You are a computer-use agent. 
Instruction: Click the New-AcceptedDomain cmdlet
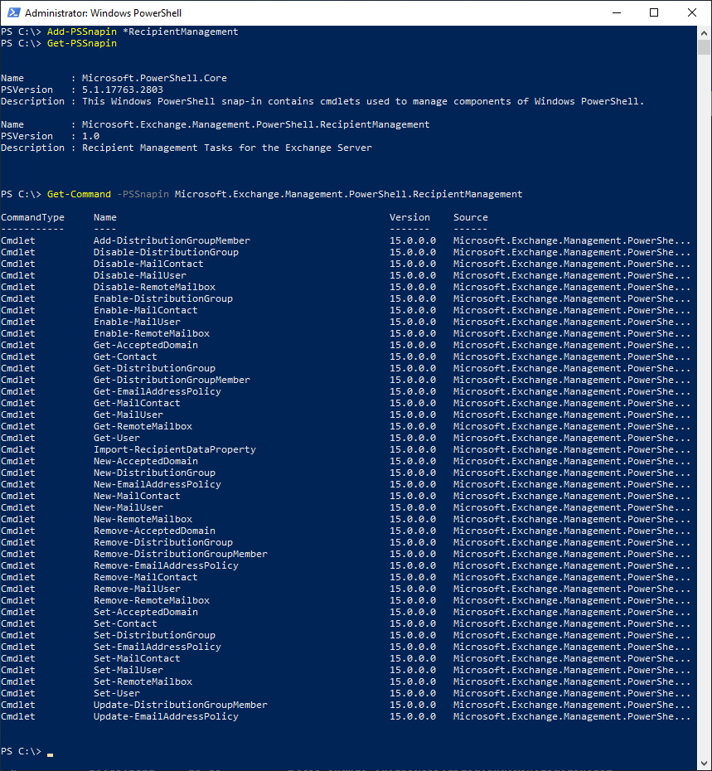coord(146,461)
